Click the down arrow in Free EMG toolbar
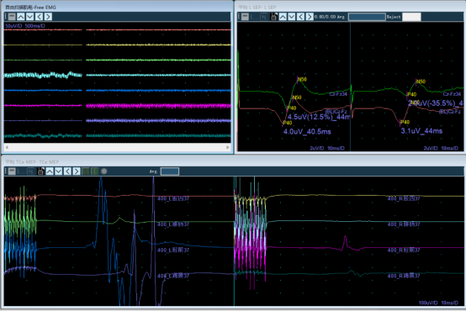Viewport: 466px width, 311px height. 29,17
